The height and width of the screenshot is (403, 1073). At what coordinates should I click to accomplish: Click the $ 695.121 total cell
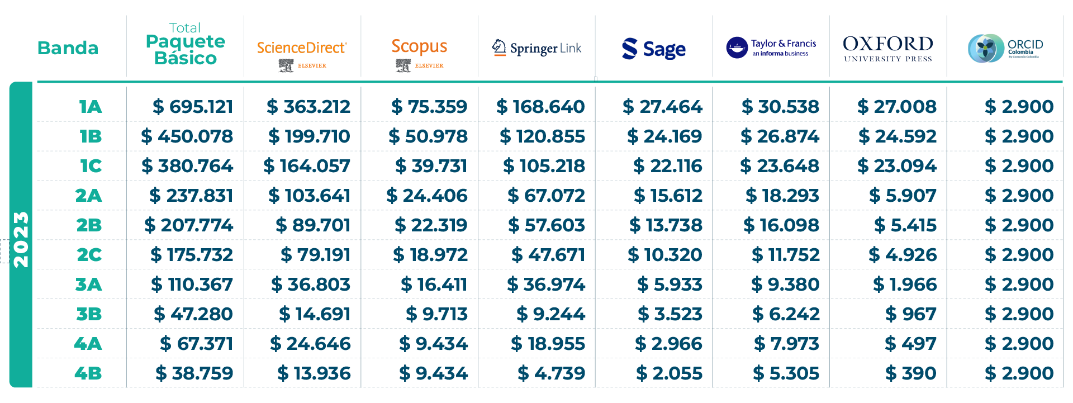pos(193,107)
